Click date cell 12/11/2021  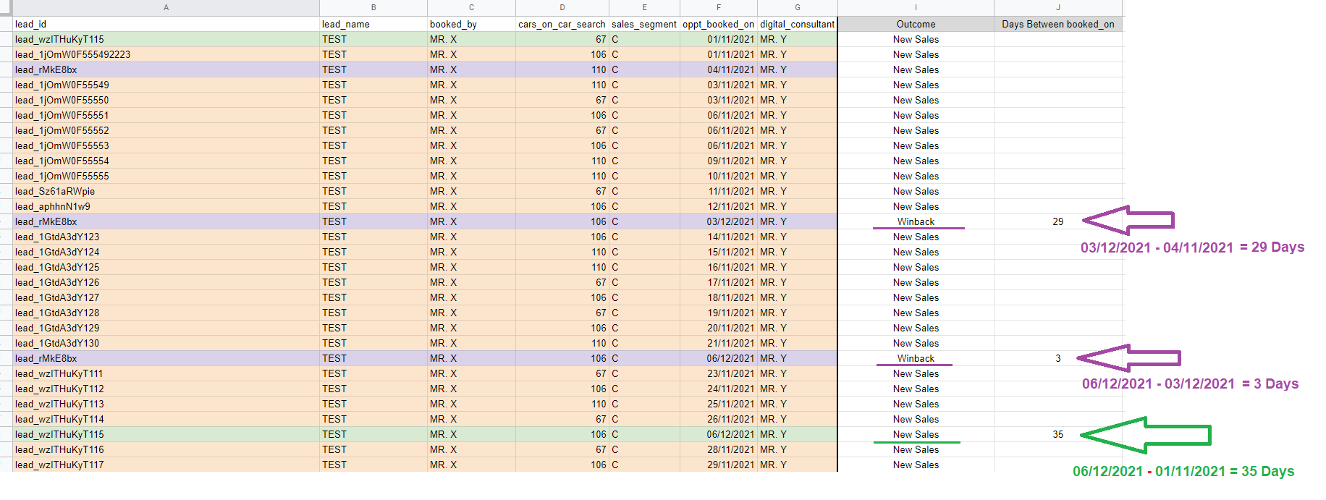pyautogui.click(x=719, y=206)
